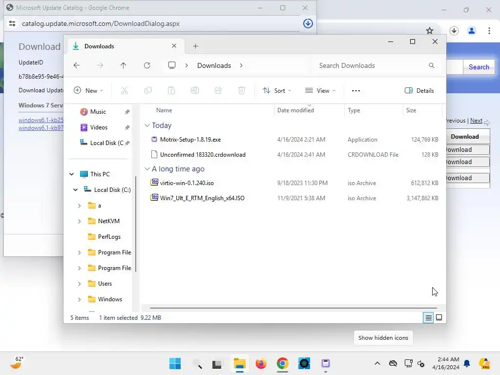
Task: Switch to details list view in status bar
Action: coord(428,317)
